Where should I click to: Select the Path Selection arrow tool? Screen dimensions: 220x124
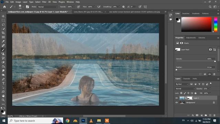coord(3,87)
